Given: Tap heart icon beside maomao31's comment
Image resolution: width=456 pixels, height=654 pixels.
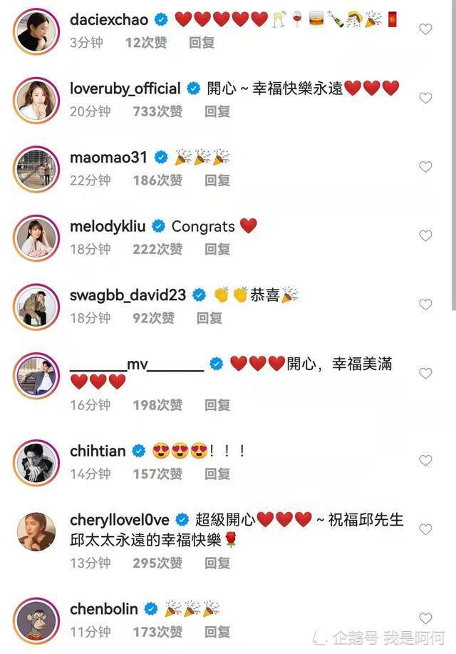Looking at the screenshot, I should tap(425, 167).
